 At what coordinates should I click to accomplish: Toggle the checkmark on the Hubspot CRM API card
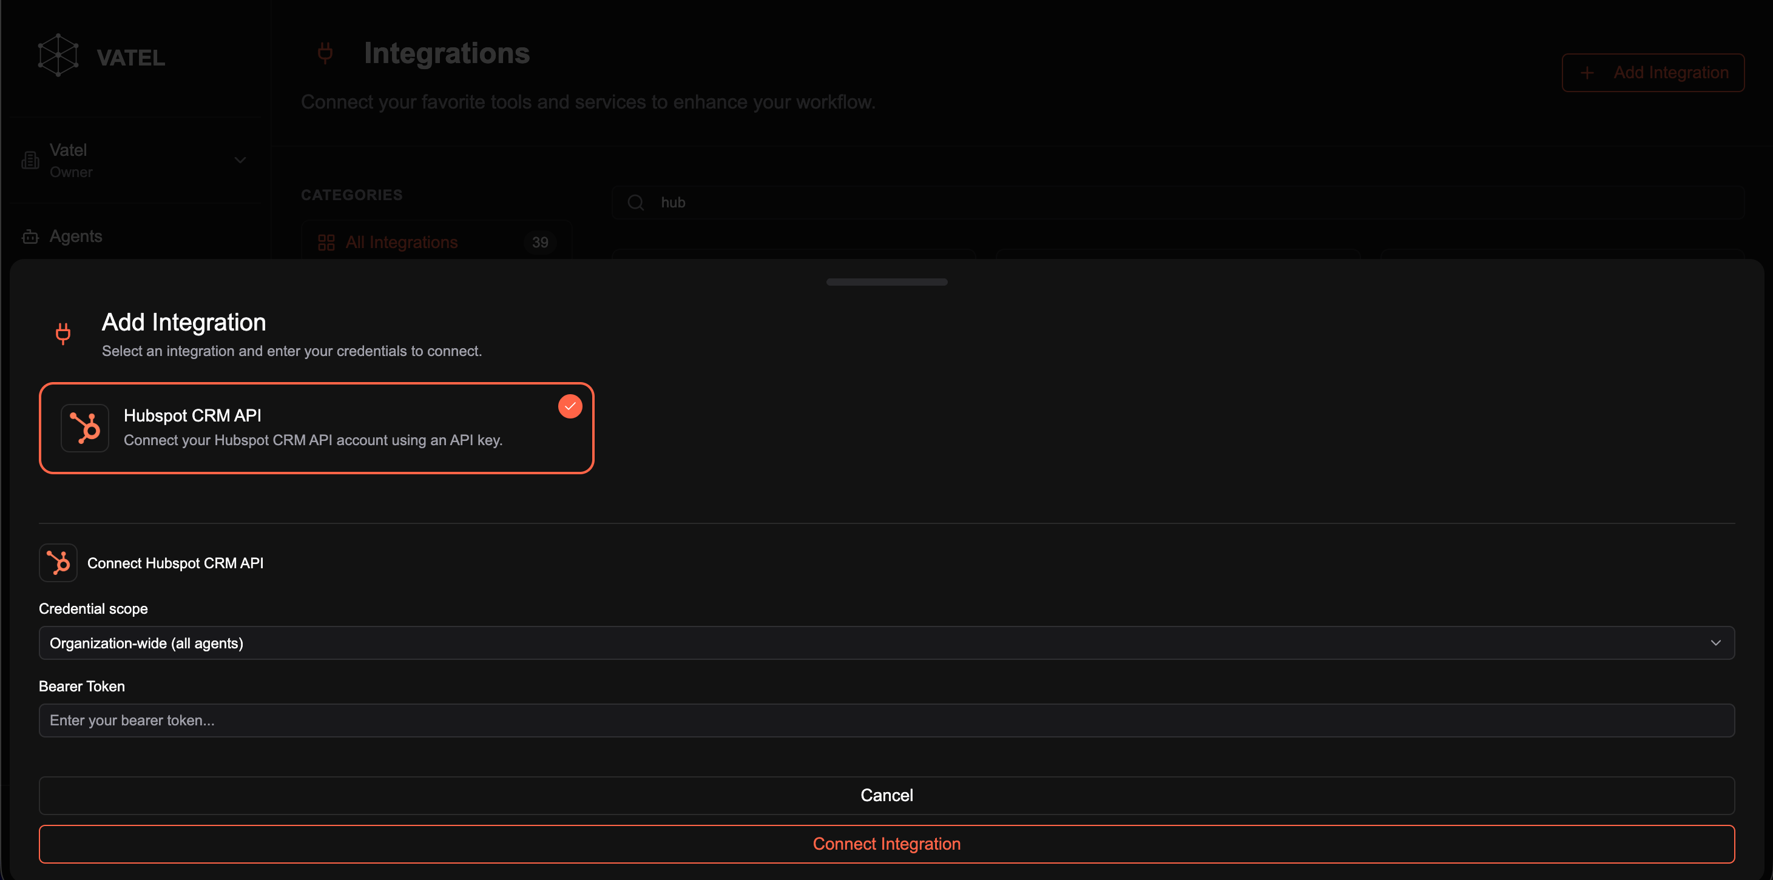[570, 406]
